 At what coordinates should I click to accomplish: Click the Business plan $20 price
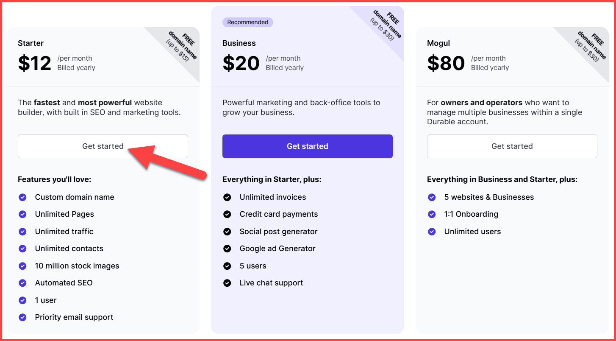click(241, 63)
